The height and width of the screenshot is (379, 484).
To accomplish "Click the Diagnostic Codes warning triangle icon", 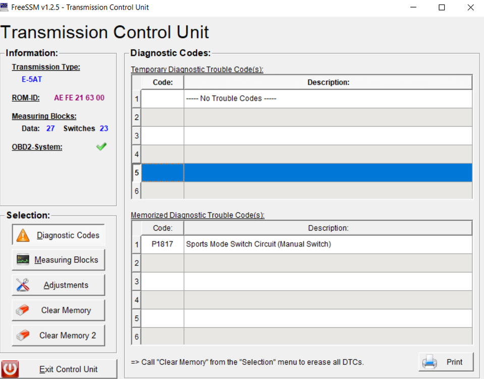I will [x=23, y=235].
